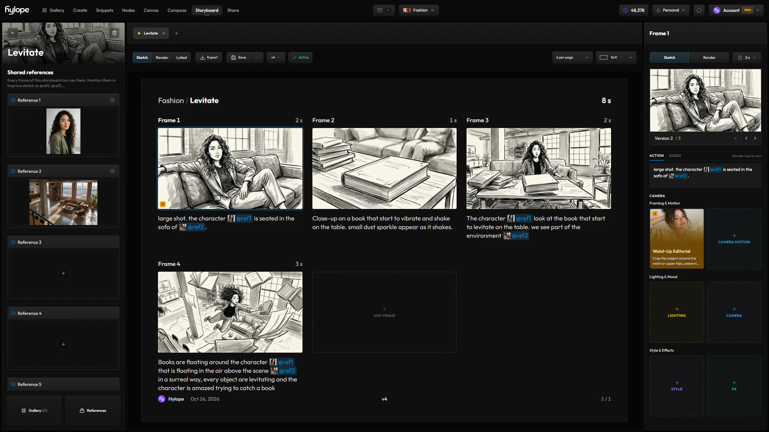Viewport: 769px width, 432px height.
Task: Open the 2 s duration dropdown
Action: [x=747, y=58]
